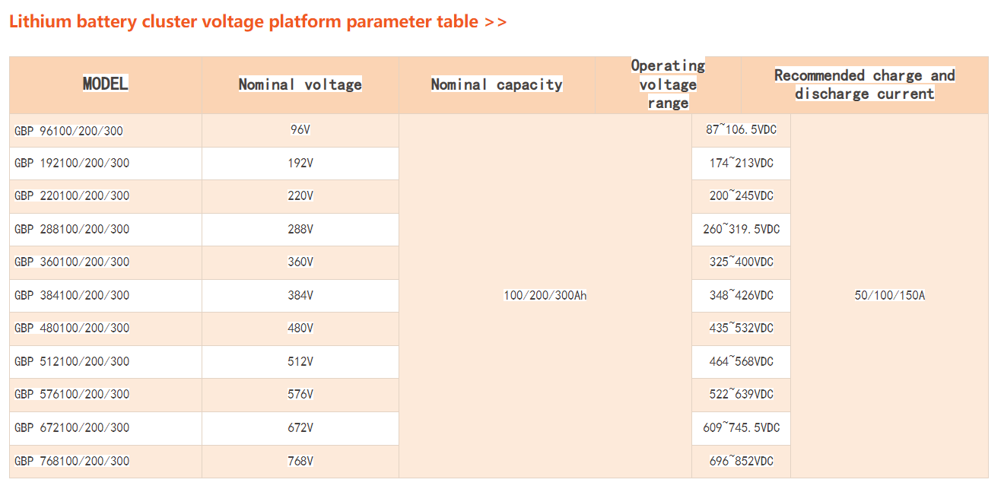
Task: Click the 50/100/150A current cell
Action: [889, 295]
